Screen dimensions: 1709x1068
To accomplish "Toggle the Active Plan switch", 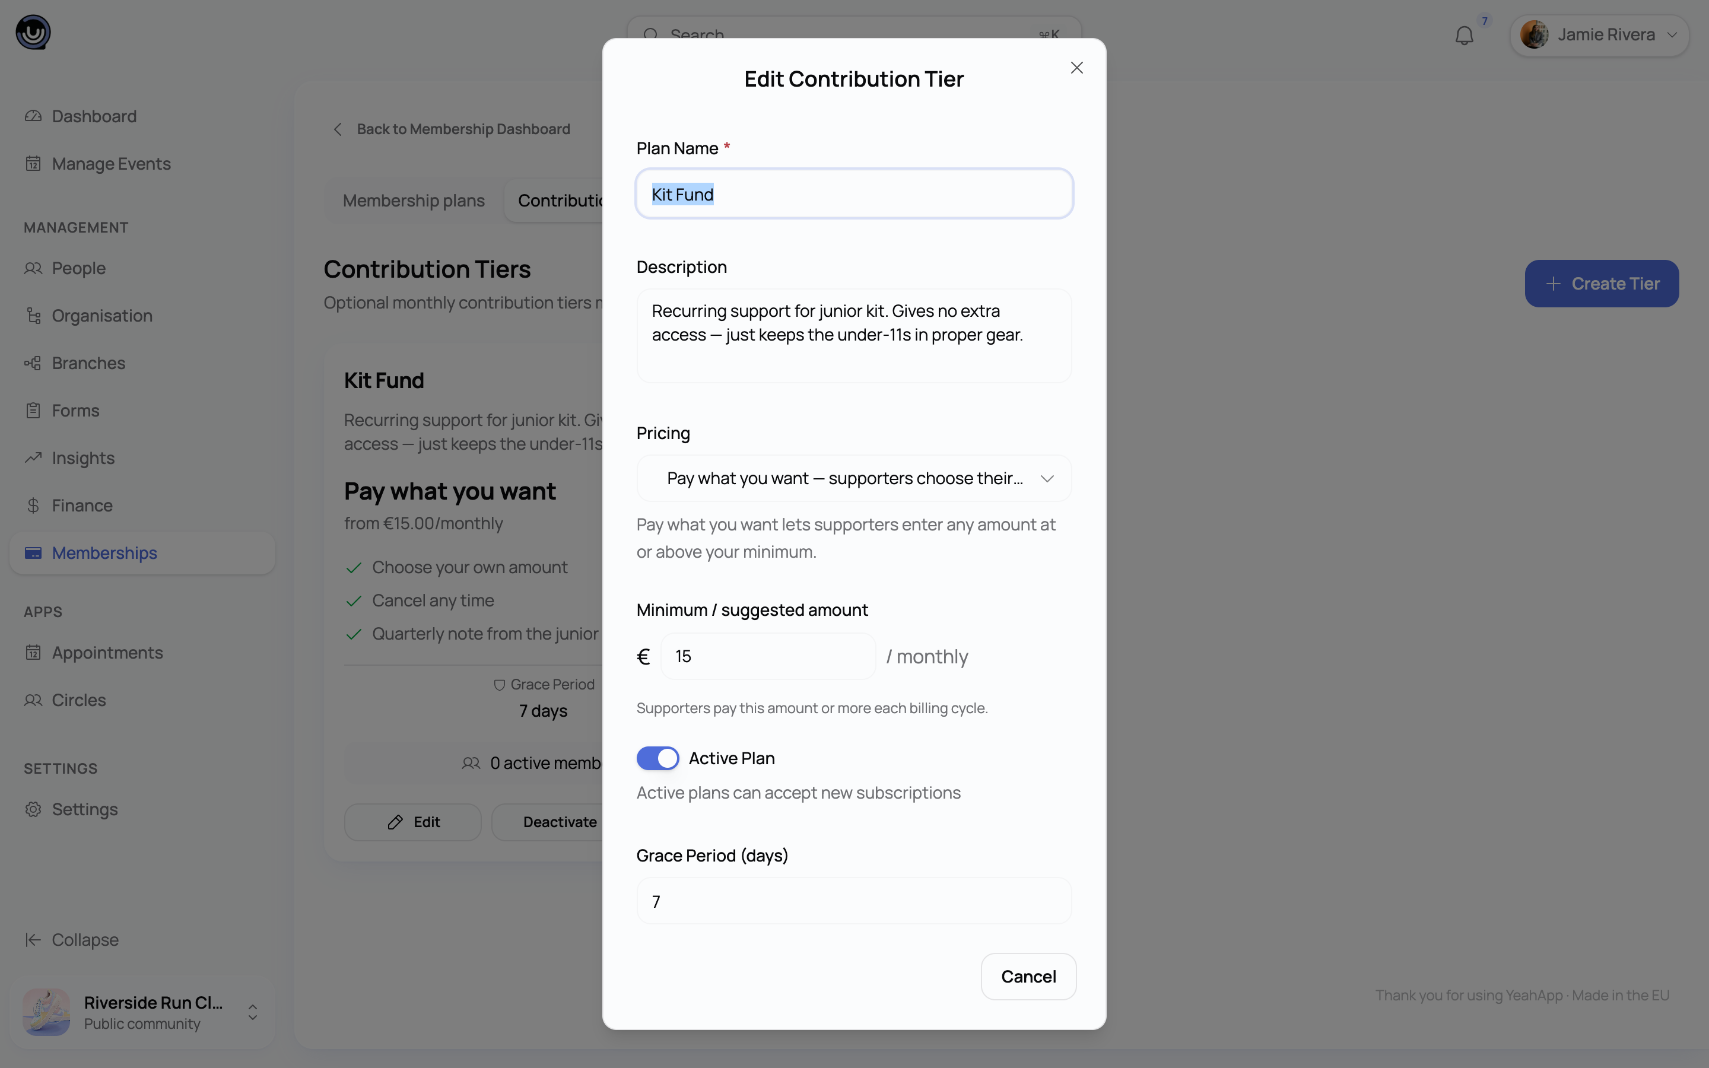I will coord(657,758).
